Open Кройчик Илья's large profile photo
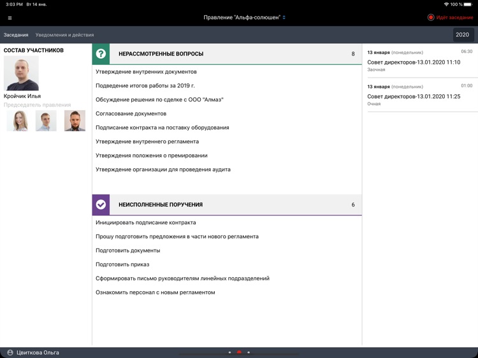Screen dimensions: 478x358 click(21, 73)
